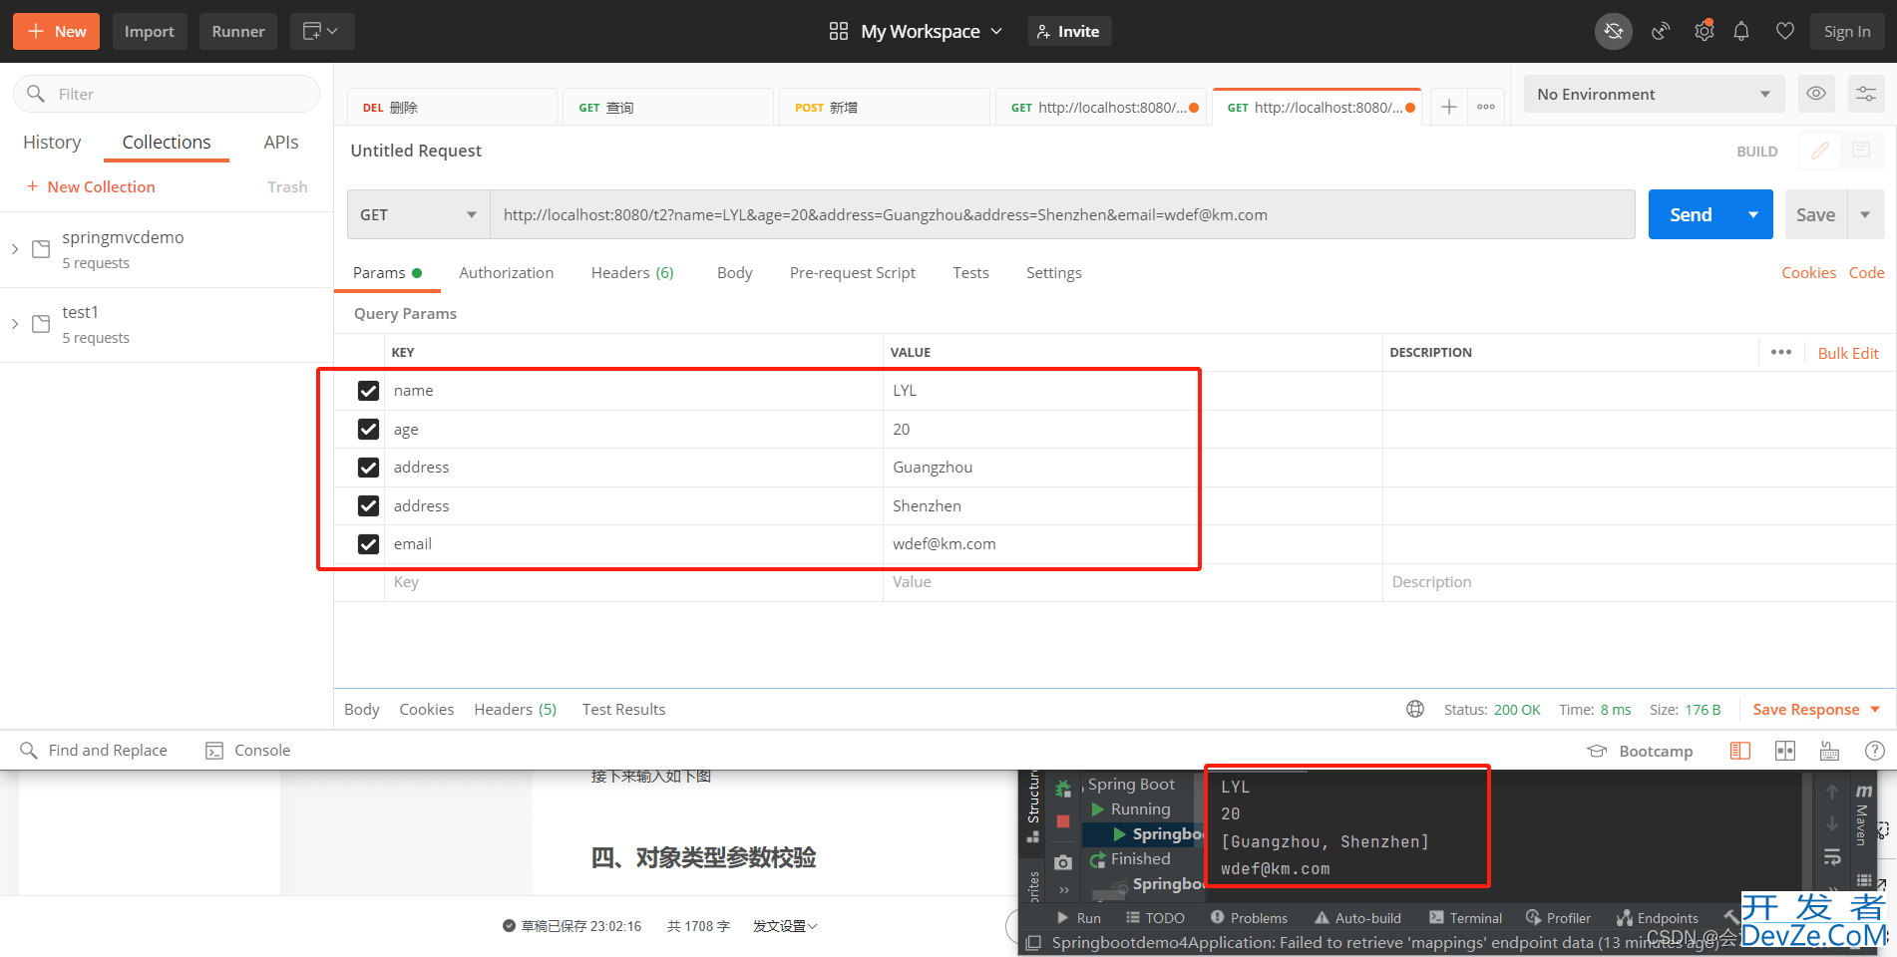Click the network globe icon in response
1897x957 pixels.
click(1415, 710)
